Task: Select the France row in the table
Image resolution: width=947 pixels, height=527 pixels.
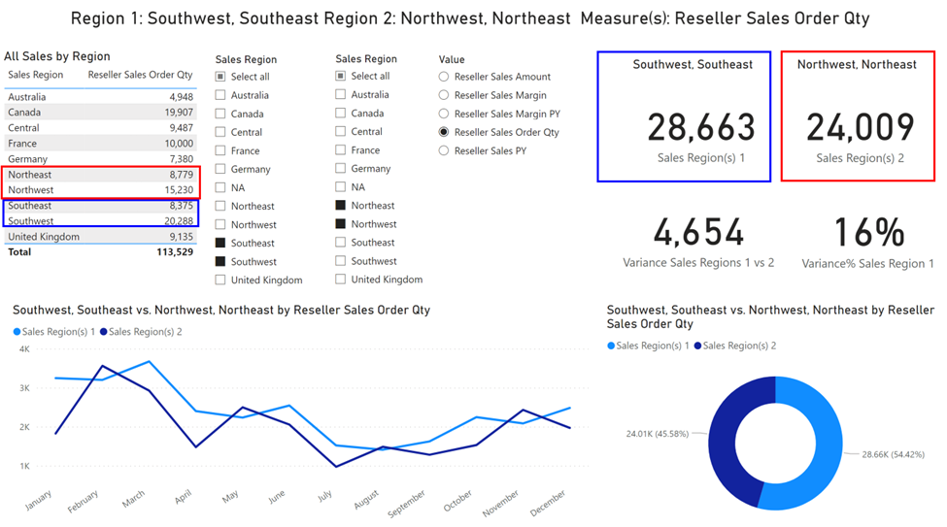Action: (100, 144)
